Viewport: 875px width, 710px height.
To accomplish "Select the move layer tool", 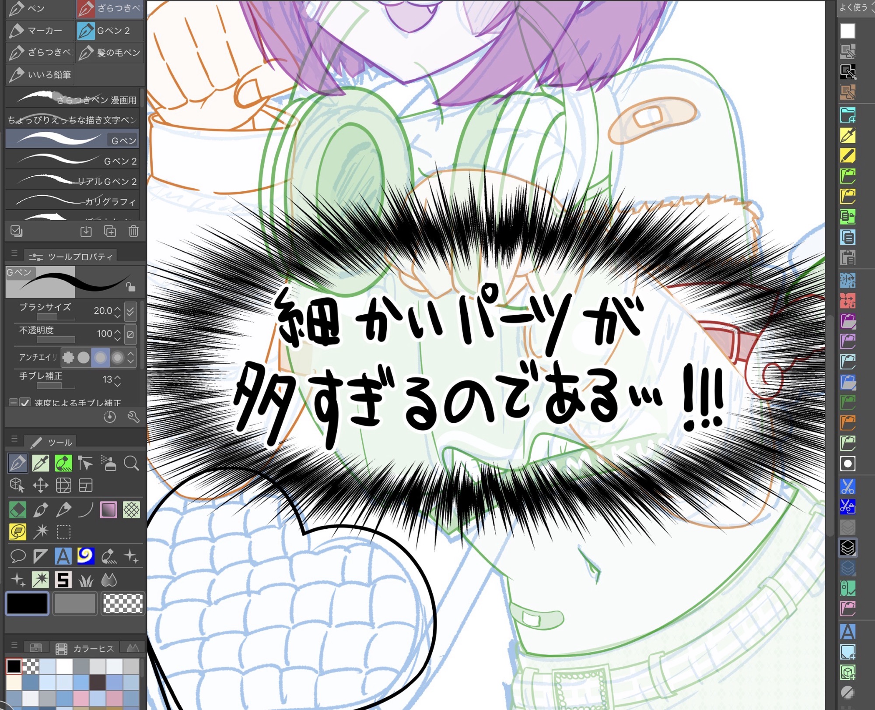I will click(41, 485).
